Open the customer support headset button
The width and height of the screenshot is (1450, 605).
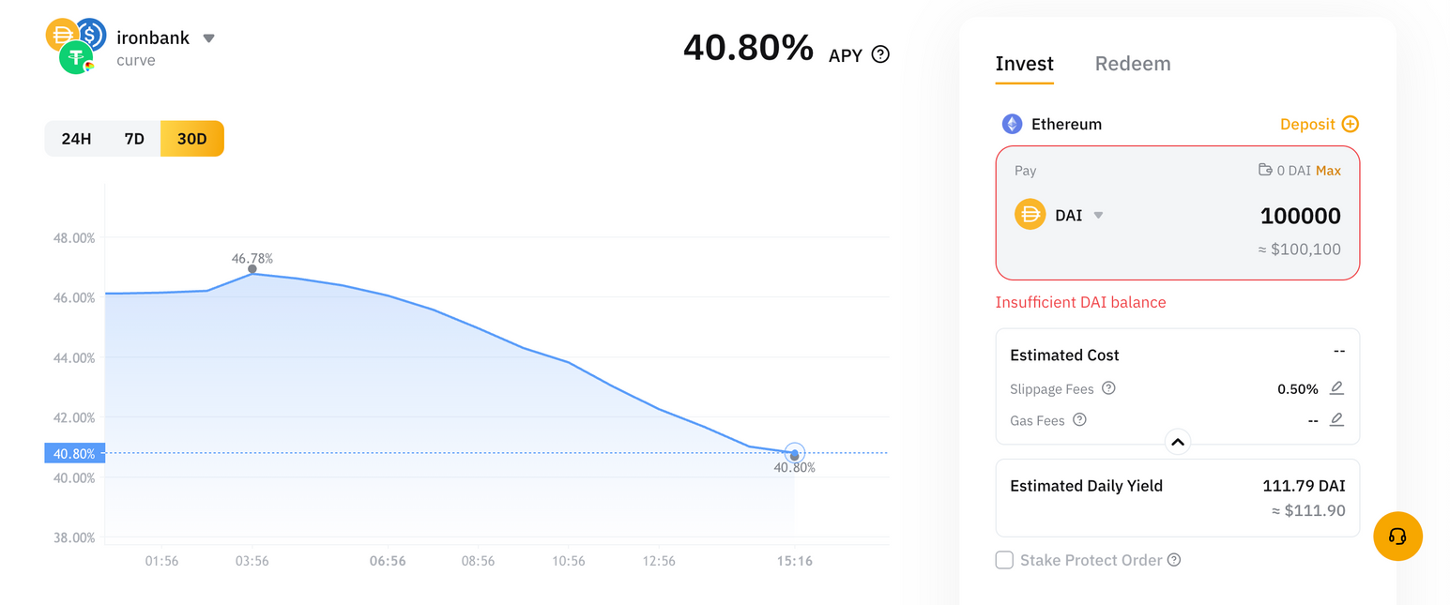click(x=1397, y=537)
